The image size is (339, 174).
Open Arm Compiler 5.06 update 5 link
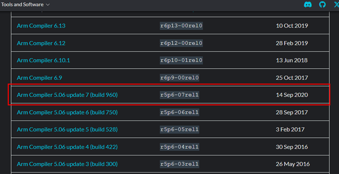pos(67,130)
